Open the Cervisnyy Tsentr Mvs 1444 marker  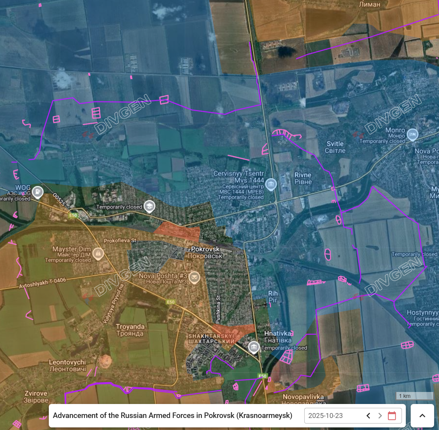(x=271, y=184)
